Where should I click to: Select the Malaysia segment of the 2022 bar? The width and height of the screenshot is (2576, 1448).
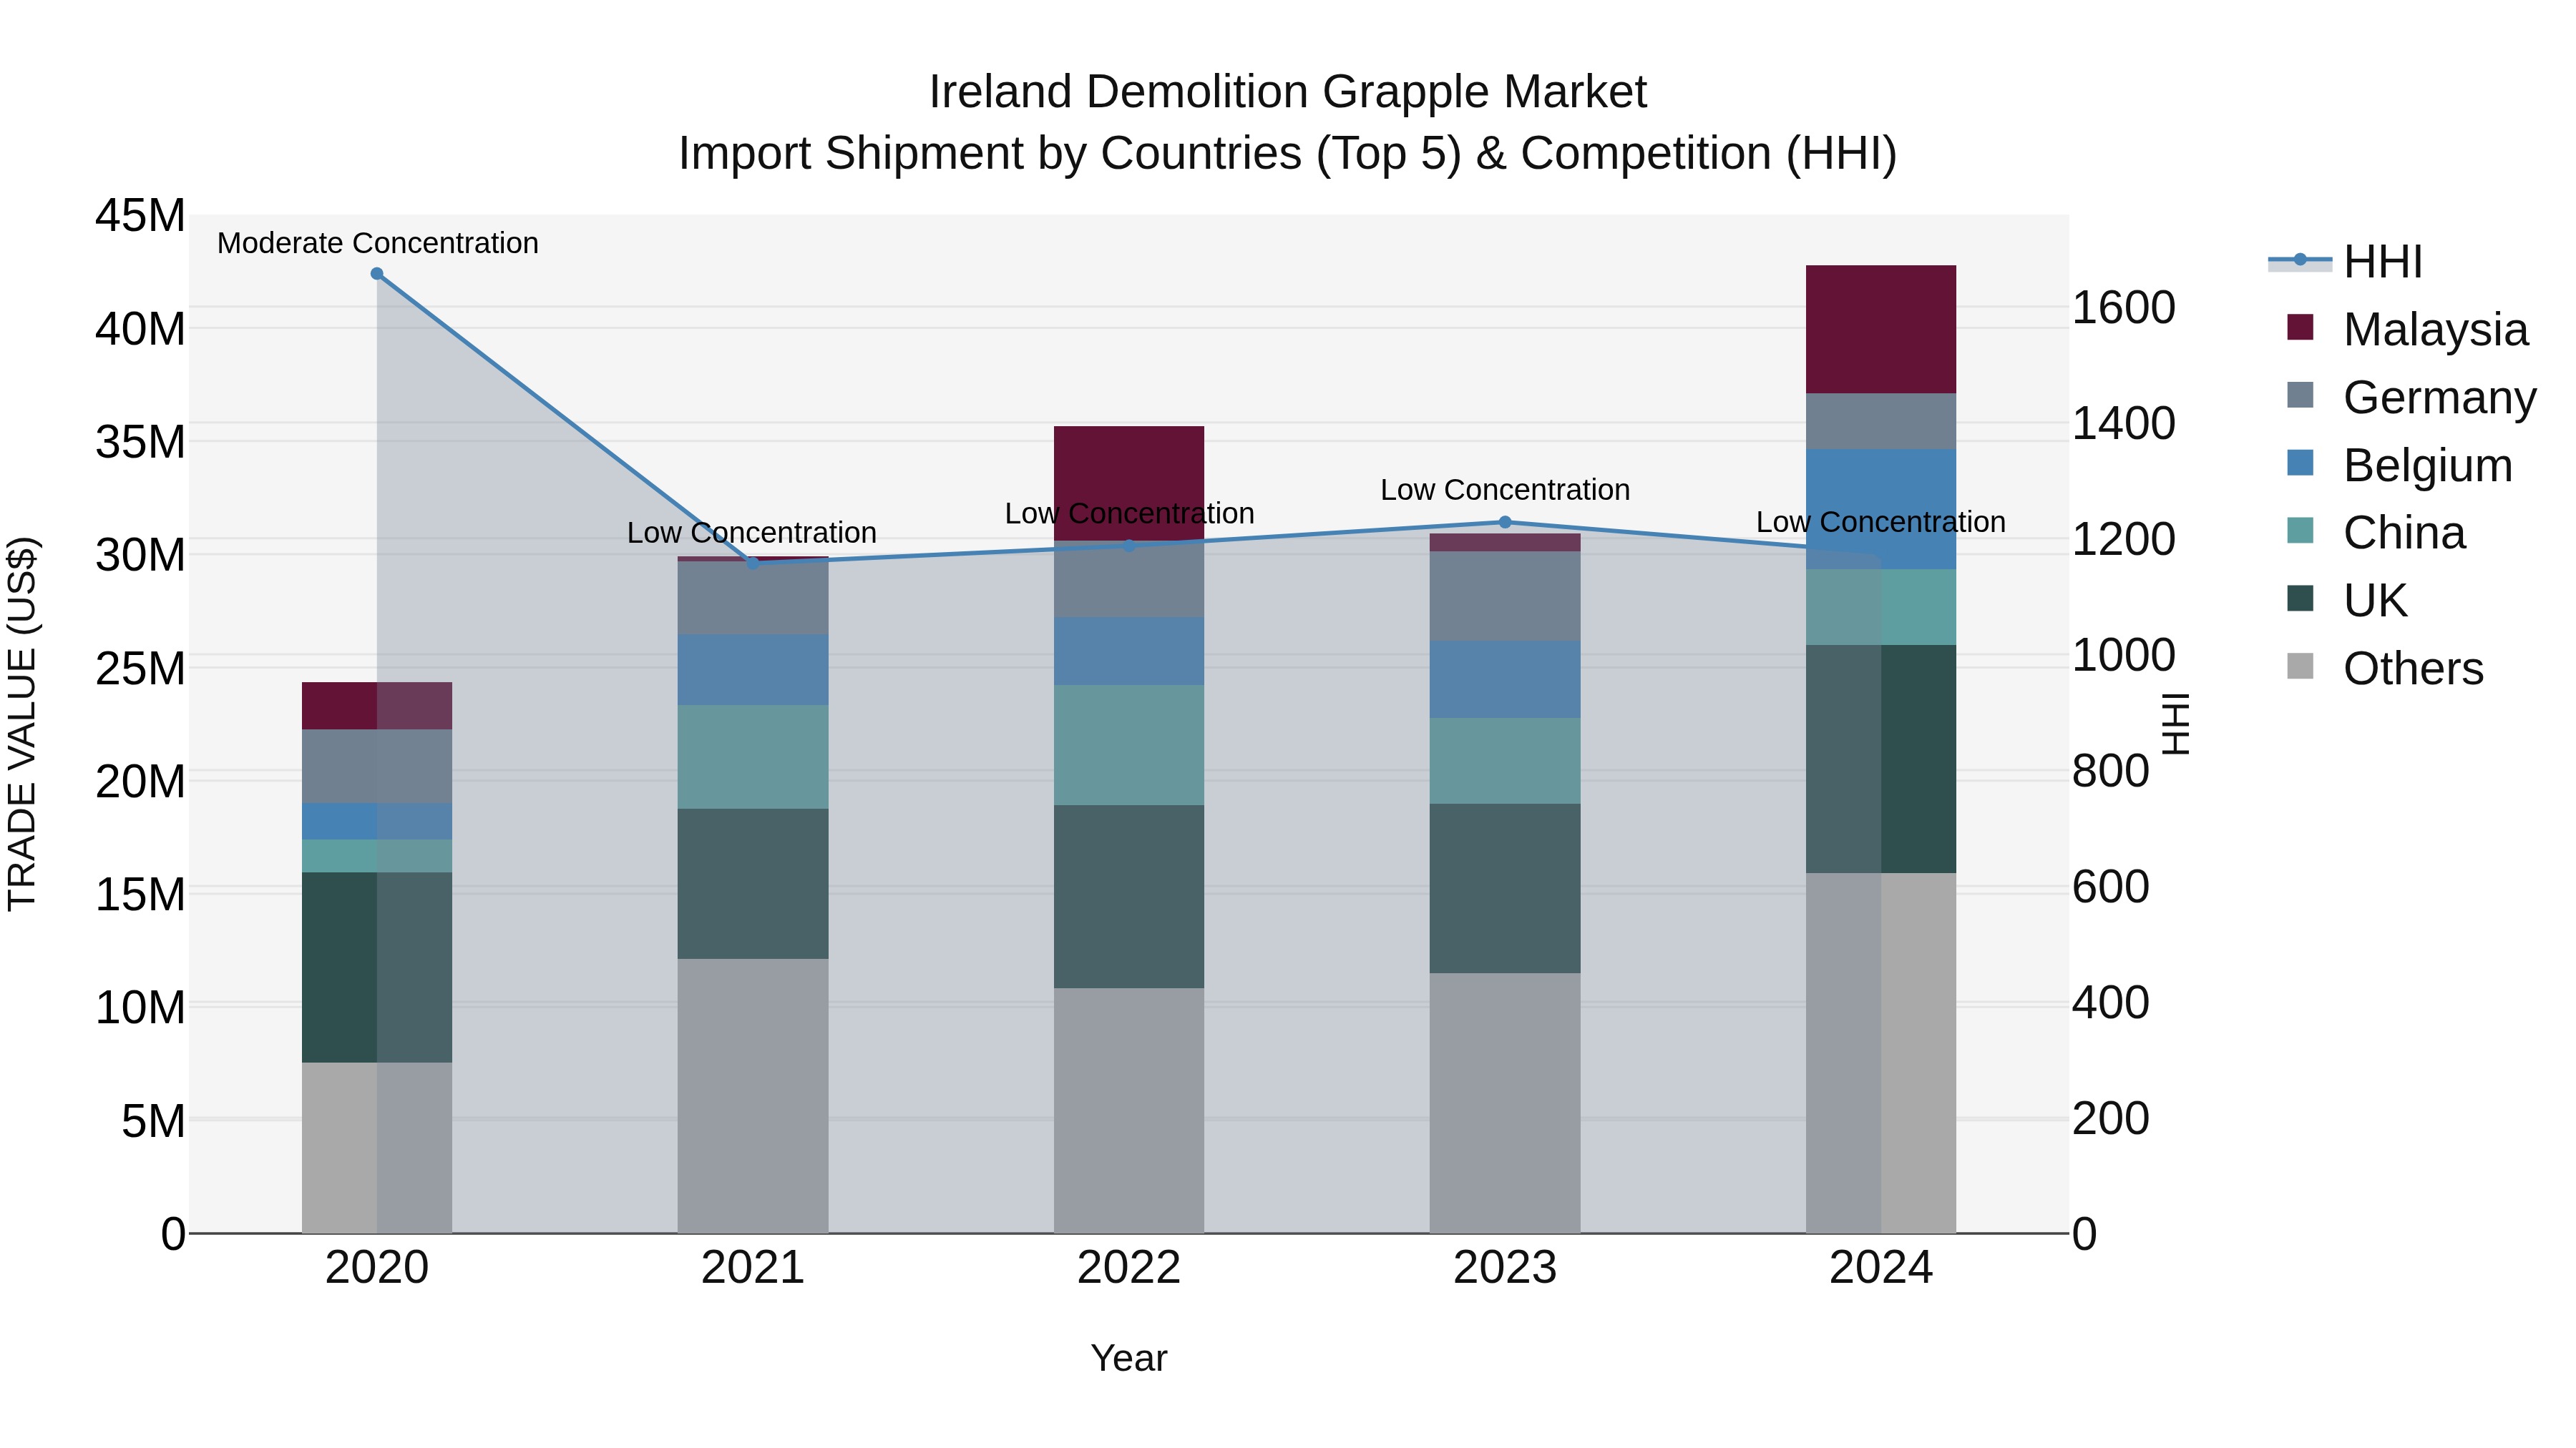click(1129, 483)
